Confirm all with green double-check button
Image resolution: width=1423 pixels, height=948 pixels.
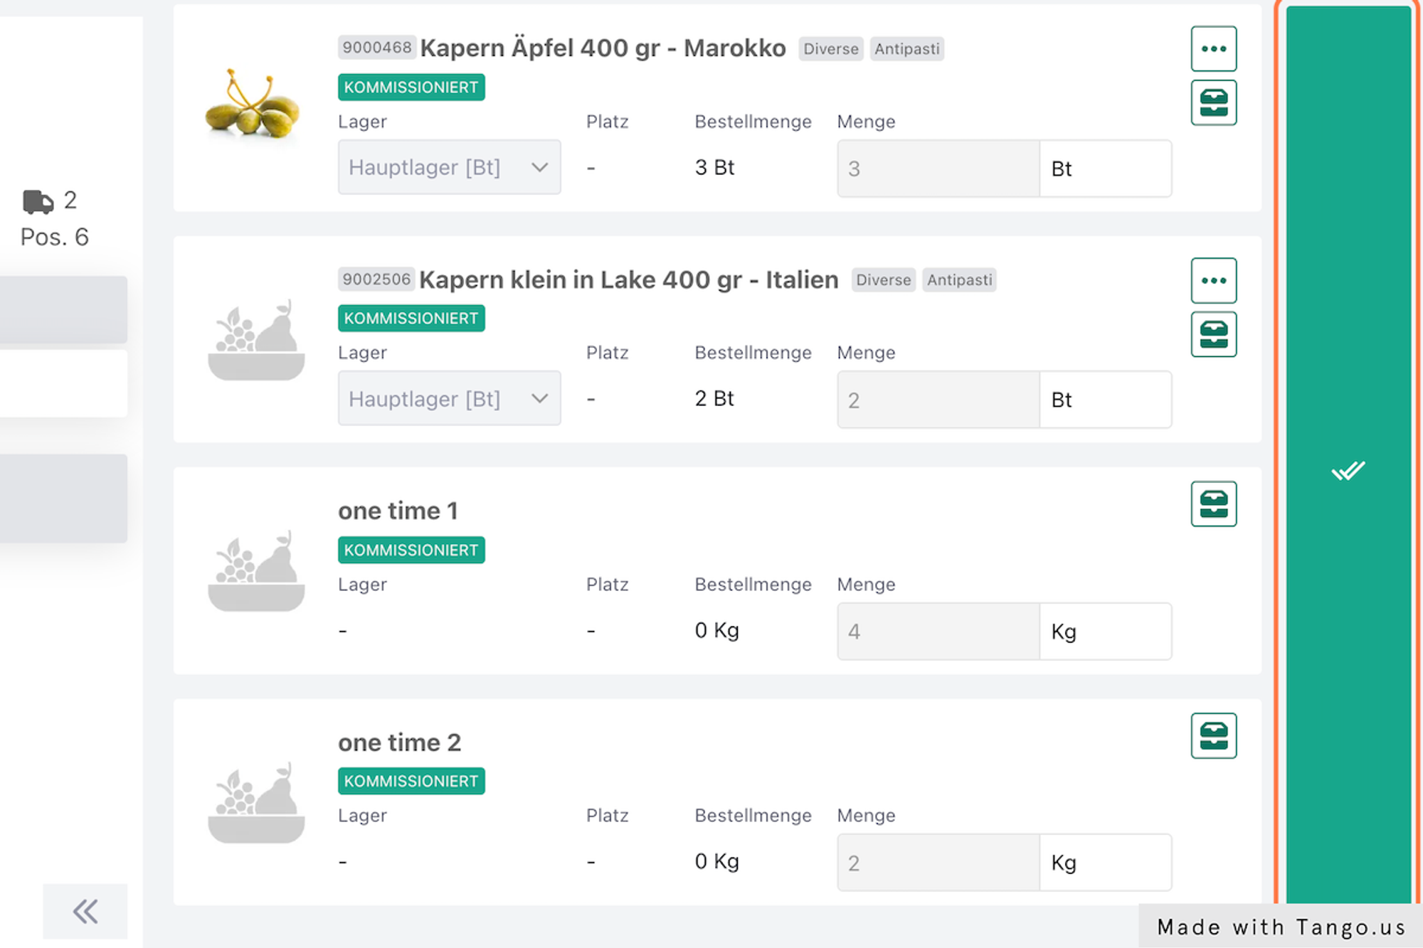coord(1348,471)
